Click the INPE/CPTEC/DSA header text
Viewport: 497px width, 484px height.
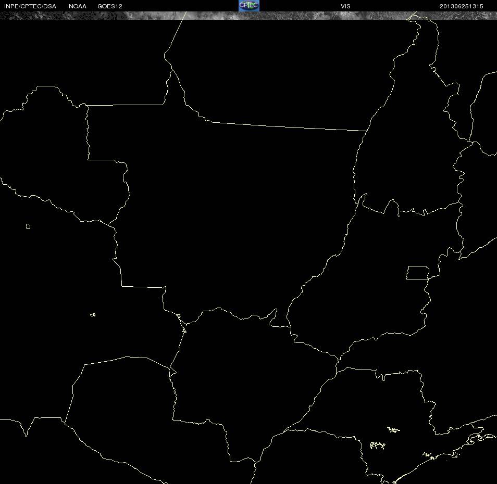tap(30, 6)
